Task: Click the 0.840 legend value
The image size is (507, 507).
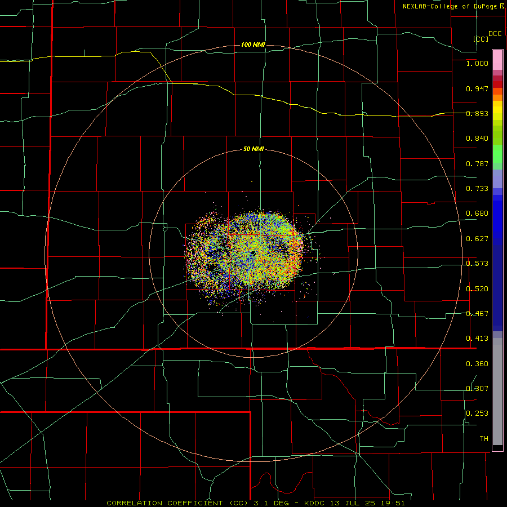Action: [477, 139]
